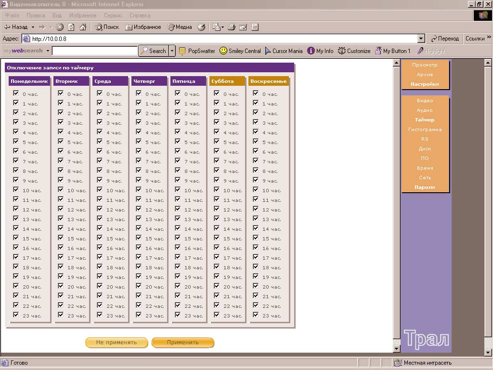Open the Архив link in sidebar

point(425,75)
